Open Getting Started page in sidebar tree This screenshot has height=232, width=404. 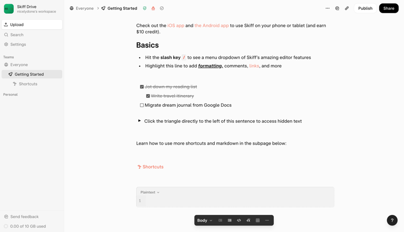(32, 74)
